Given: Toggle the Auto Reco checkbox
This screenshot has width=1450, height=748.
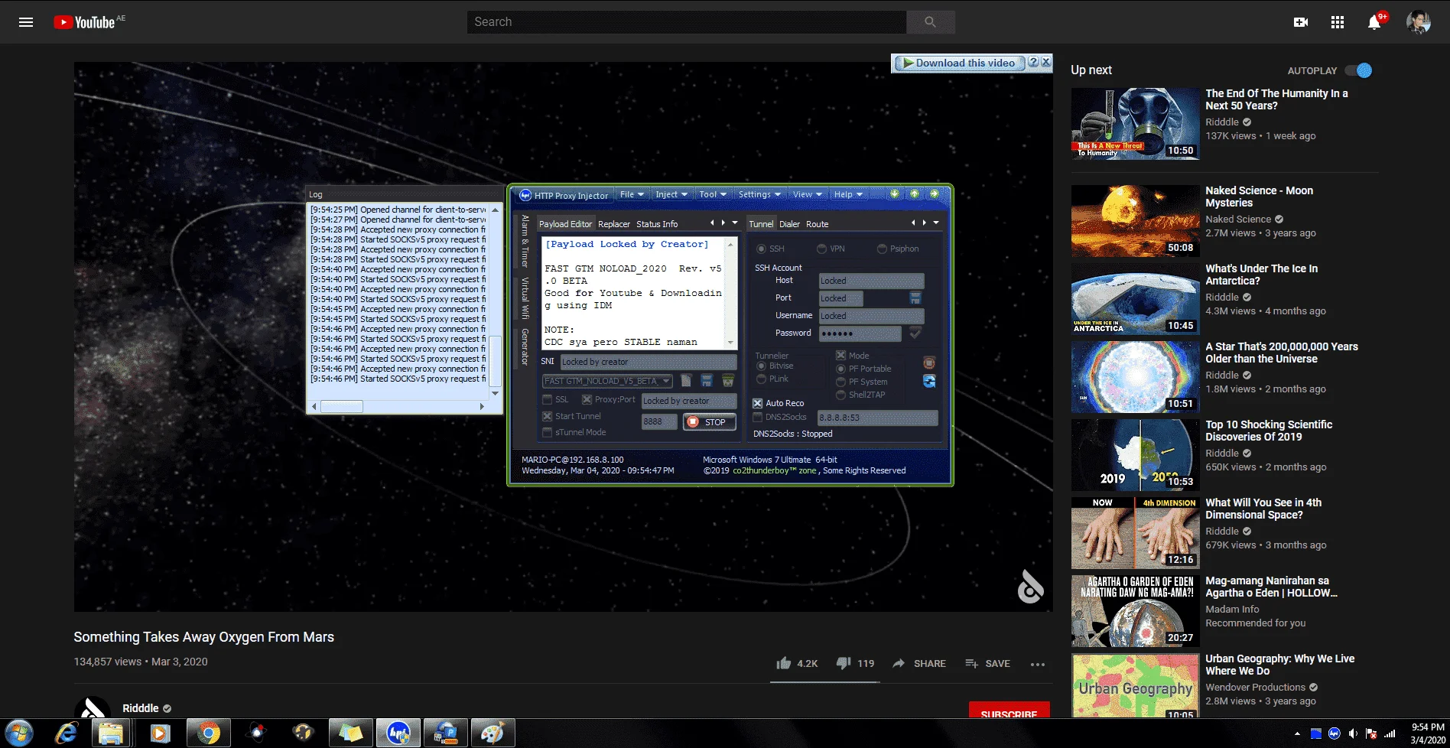Looking at the screenshot, I should pos(758,403).
